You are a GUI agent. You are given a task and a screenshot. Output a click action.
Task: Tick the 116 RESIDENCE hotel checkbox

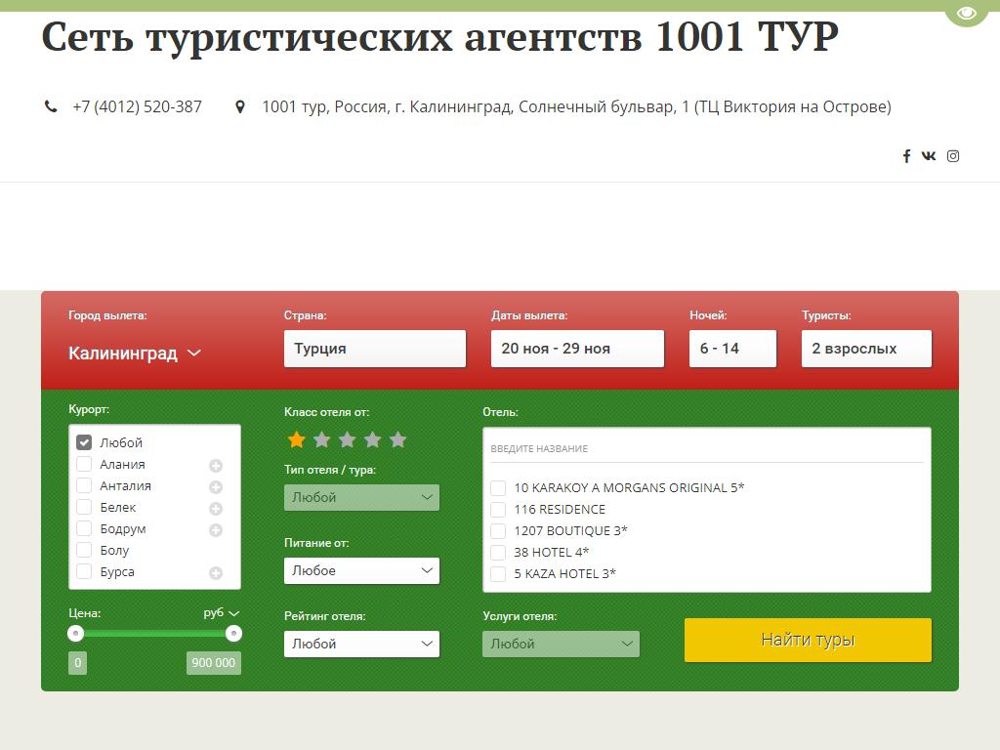498,509
